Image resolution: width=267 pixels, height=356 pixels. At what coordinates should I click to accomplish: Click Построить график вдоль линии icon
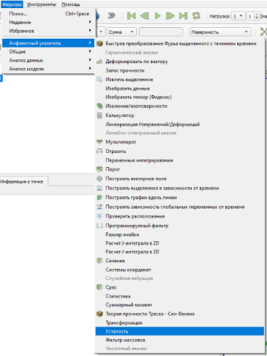100,198
